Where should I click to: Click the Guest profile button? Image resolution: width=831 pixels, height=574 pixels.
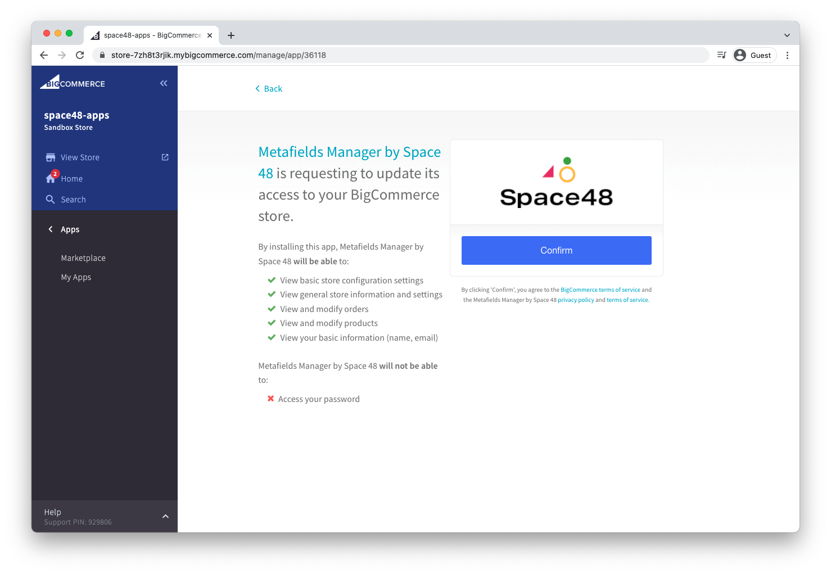click(754, 55)
